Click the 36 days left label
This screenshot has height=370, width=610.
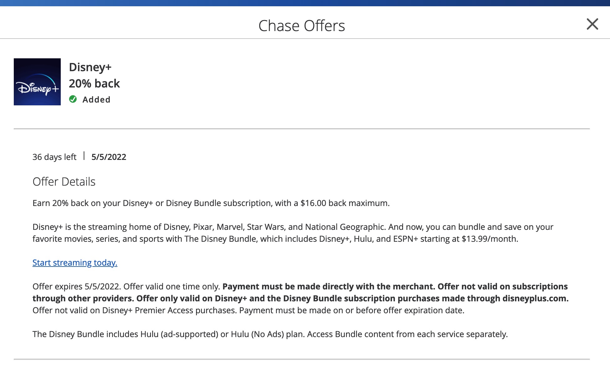(54, 156)
